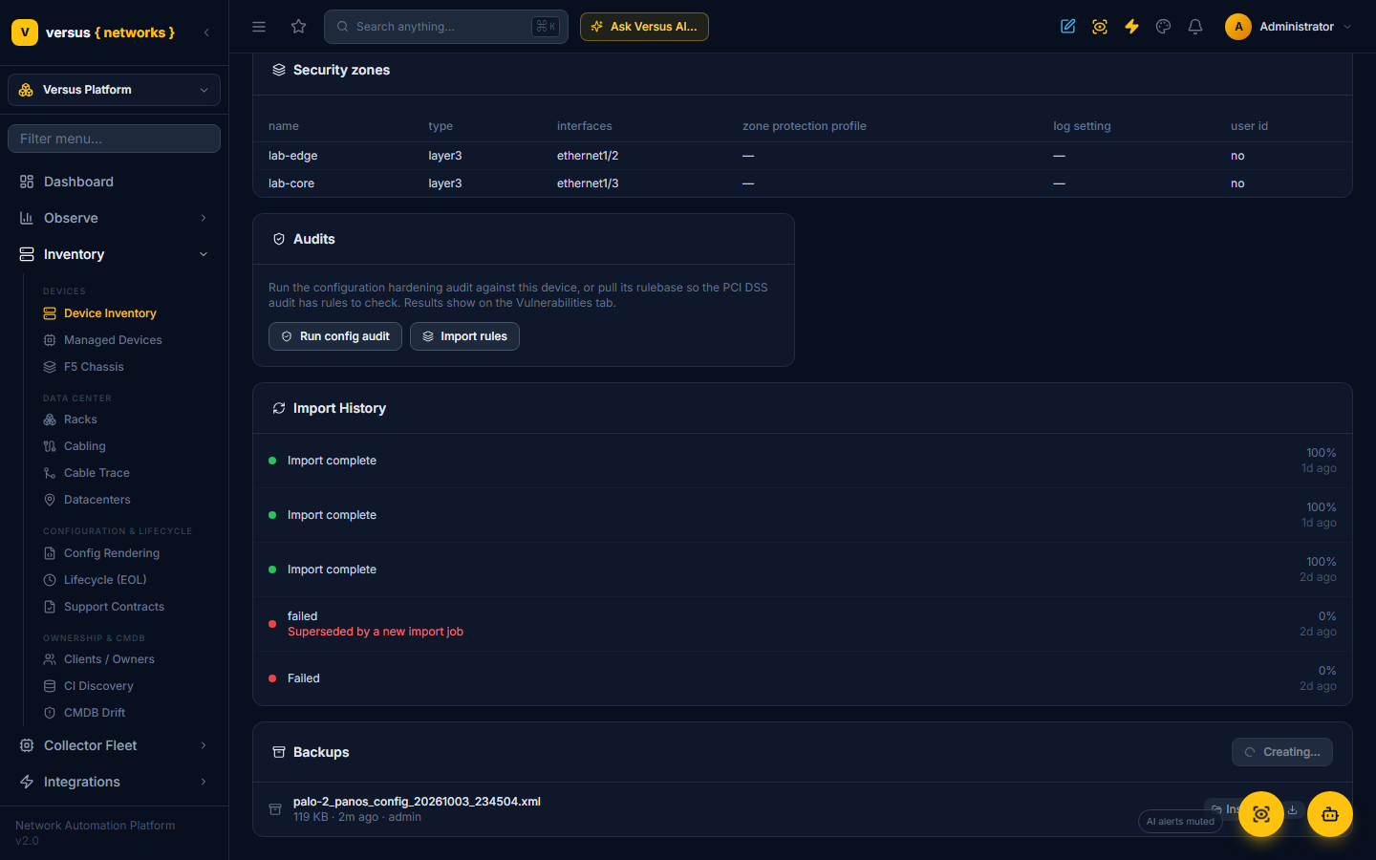
Task: Click the AI alerts muted pill
Action: point(1181,822)
